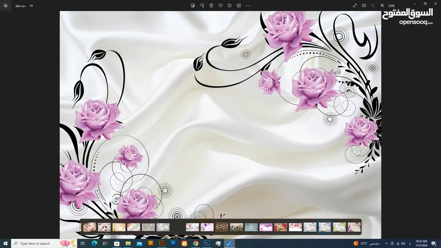Select the pale blue tree thumbnail

click(x=251, y=227)
